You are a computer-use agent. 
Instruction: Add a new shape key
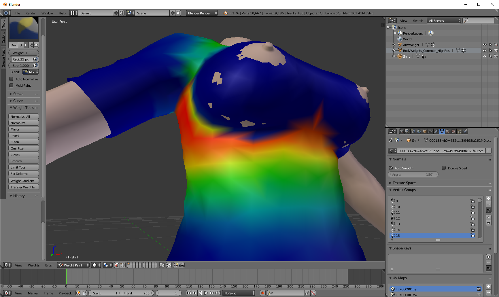(x=489, y=257)
